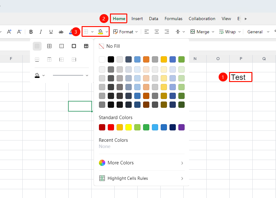Viewport: 276px width, 198px height.
Task: Apply the bottom border option
Action: coord(37,60)
